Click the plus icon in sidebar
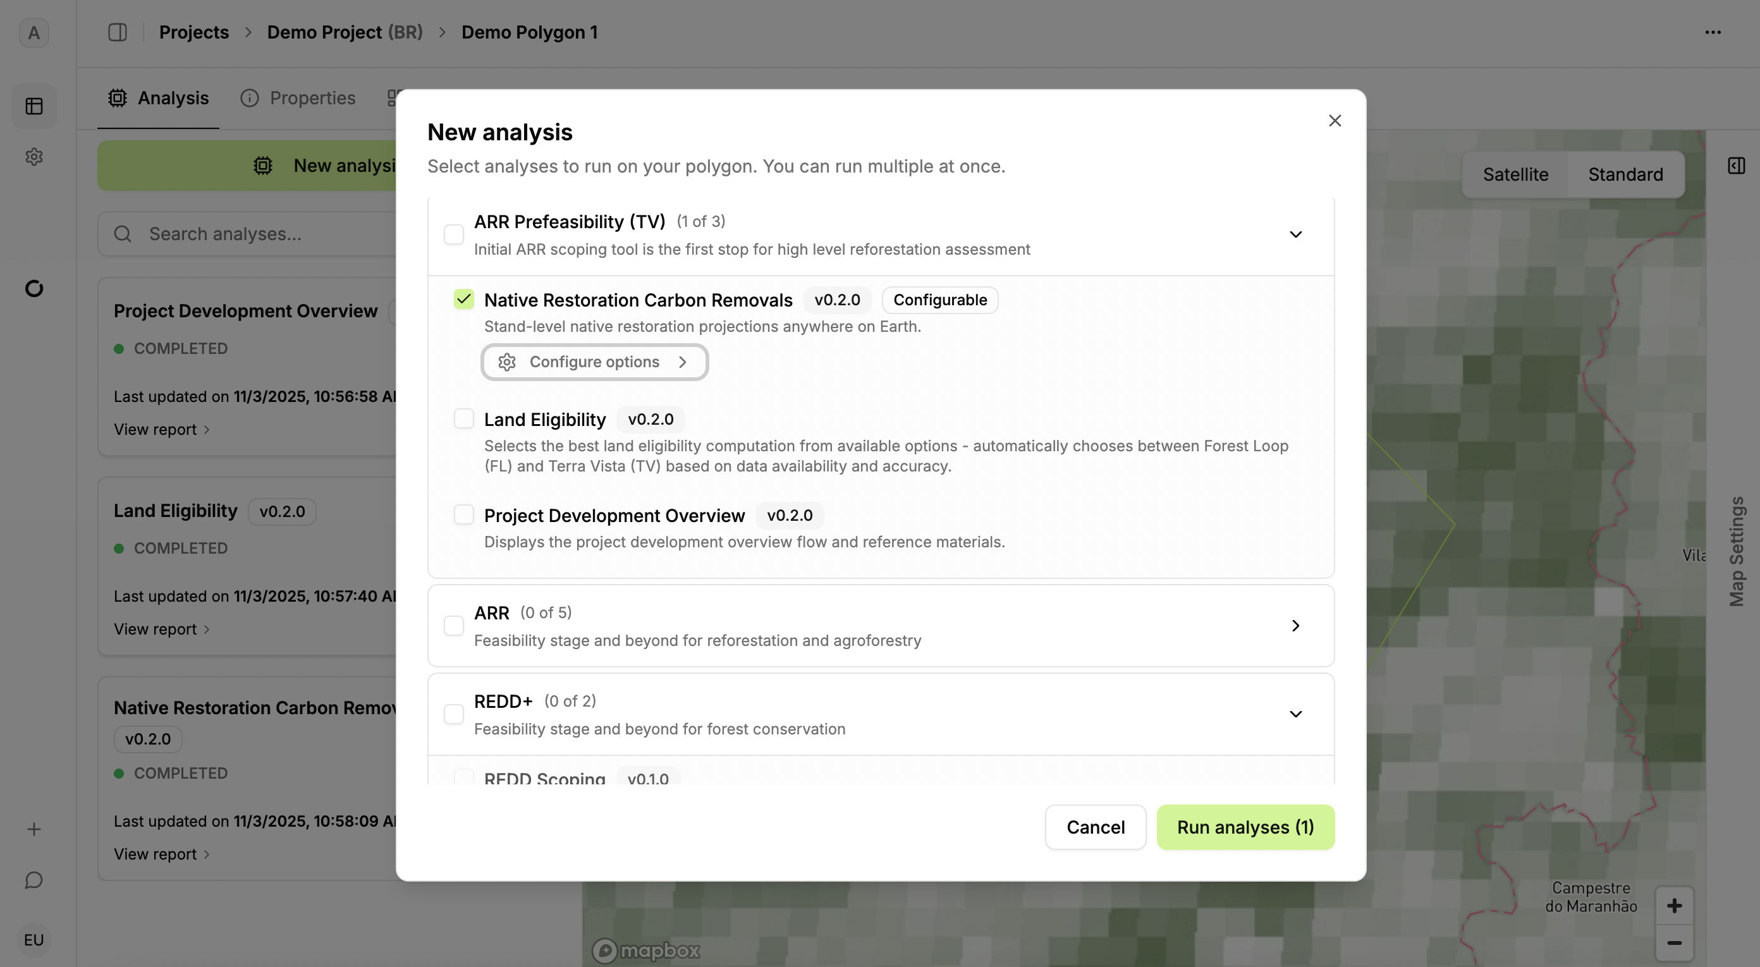 click(34, 829)
